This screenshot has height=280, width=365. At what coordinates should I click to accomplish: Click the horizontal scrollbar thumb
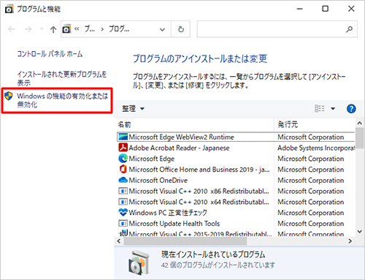(x=185, y=241)
